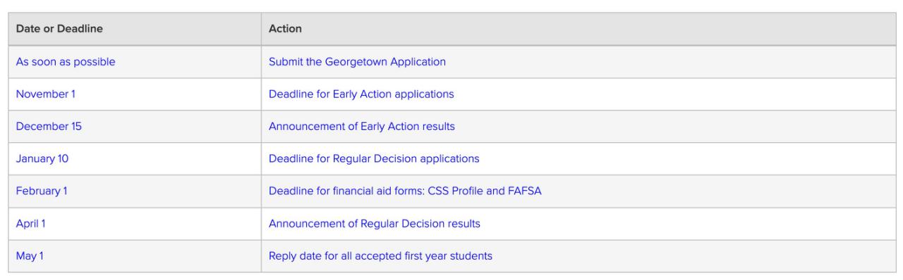The image size is (903, 280).
Task: Select the "April 1" date entry
Action: pyautogui.click(x=31, y=224)
